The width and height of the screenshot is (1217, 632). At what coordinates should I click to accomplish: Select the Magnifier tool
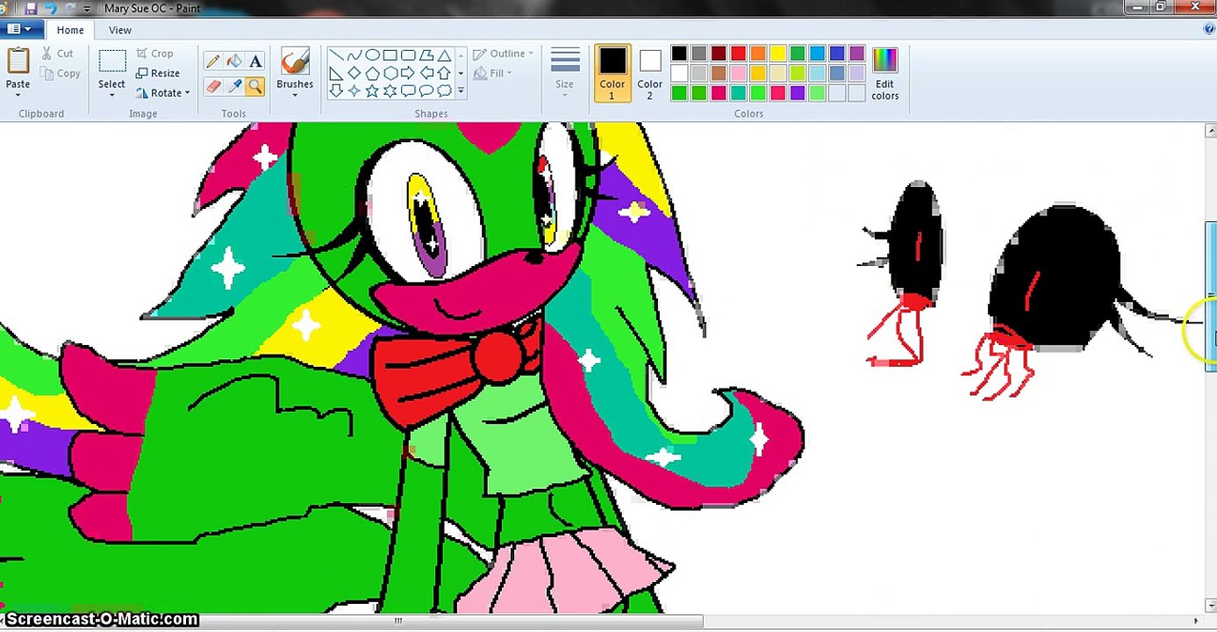pos(255,86)
